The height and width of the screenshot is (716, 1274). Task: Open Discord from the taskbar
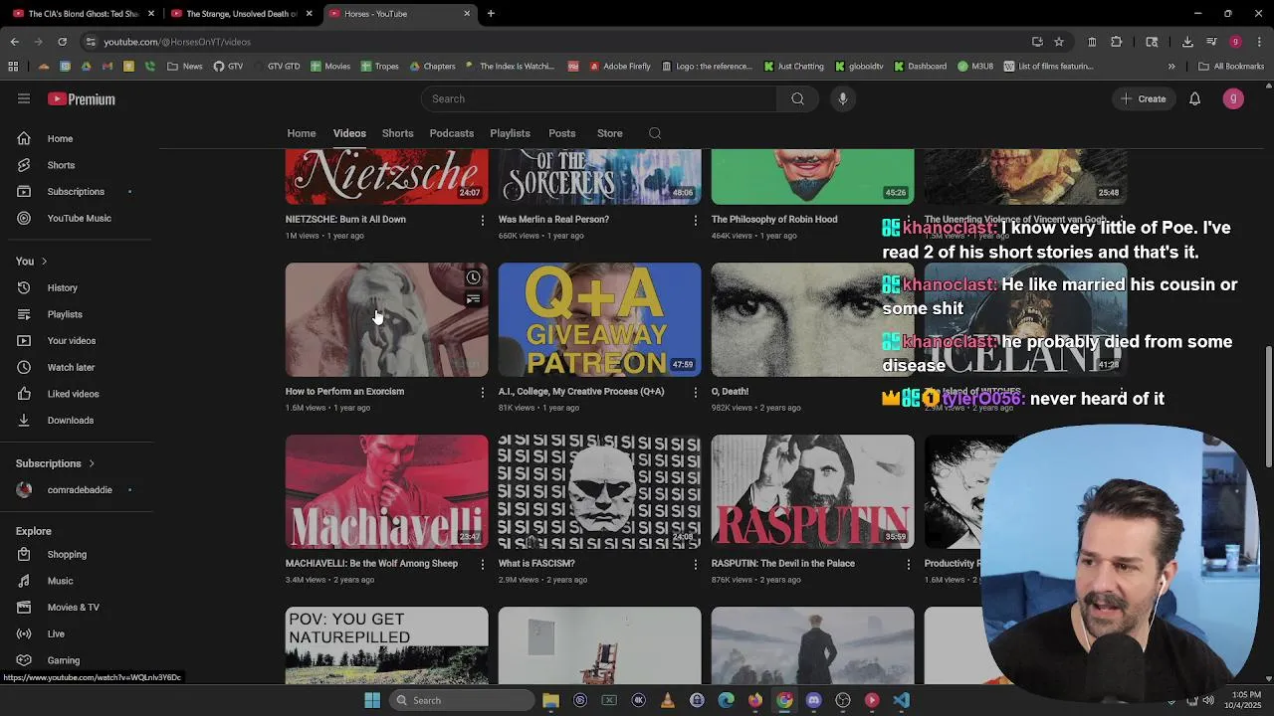click(x=813, y=700)
